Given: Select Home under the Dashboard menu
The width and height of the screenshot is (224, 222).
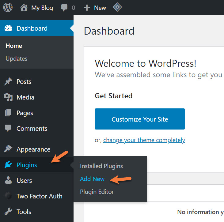Looking at the screenshot, I should pyautogui.click(x=14, y=46).
